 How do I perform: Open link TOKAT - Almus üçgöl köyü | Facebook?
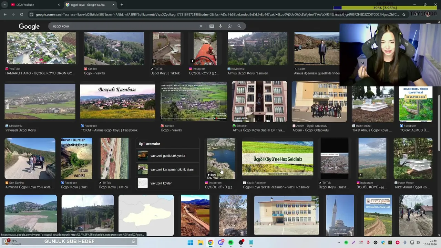(109, 130)
